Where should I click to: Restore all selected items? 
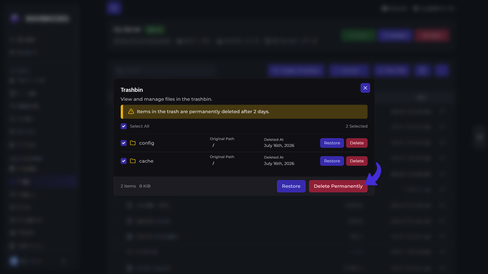(x=291, y=186)
